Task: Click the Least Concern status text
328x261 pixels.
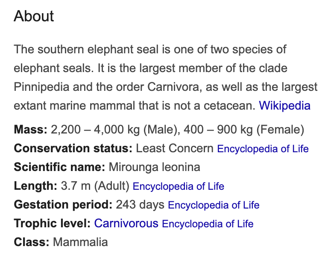Action: tap(175, 148)
